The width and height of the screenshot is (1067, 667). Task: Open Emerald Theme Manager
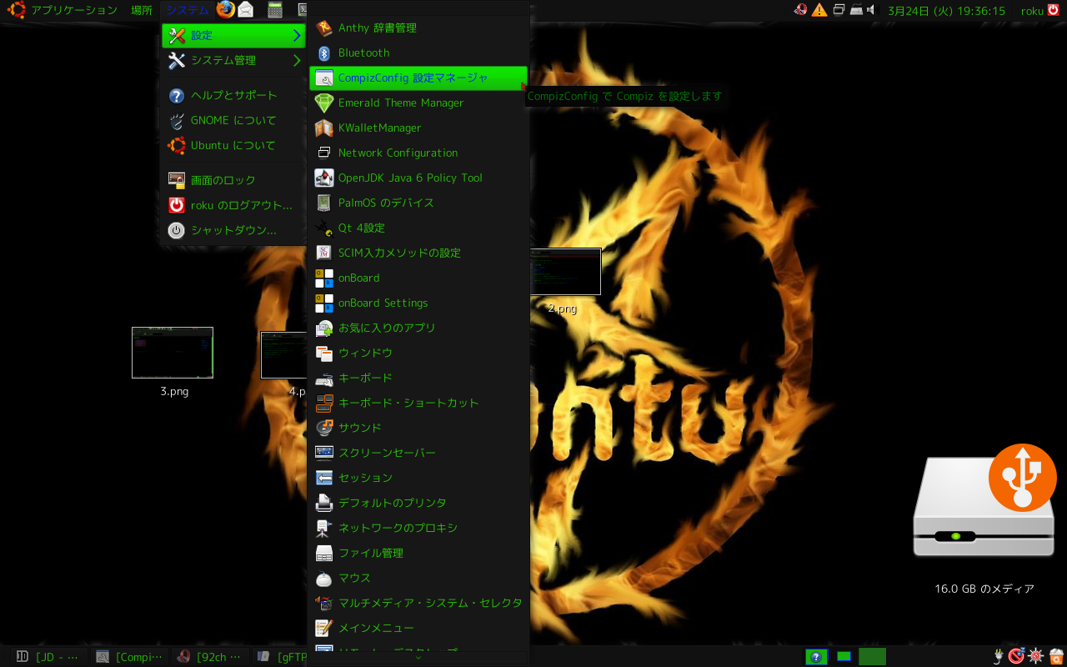418,103
